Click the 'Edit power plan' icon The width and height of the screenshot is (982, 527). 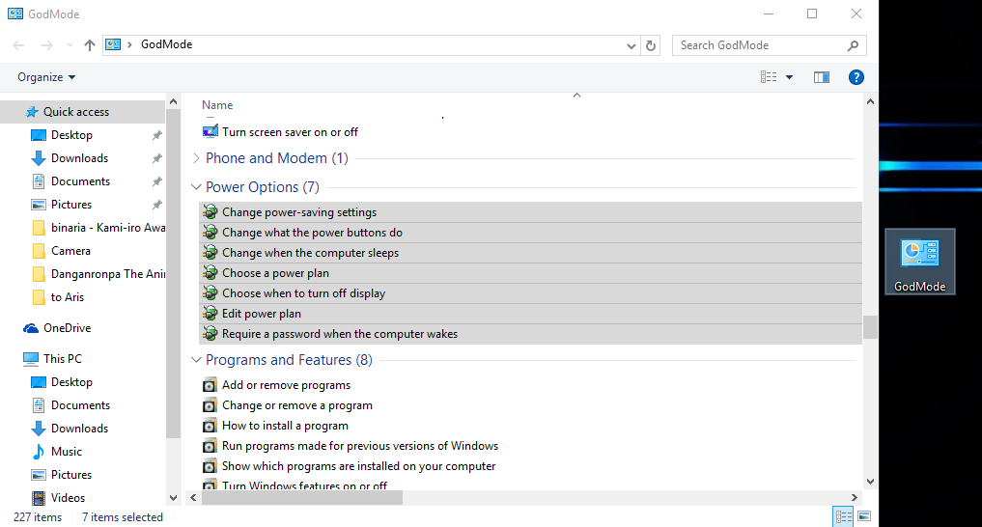pyautogui.click(x=210, y=314)
